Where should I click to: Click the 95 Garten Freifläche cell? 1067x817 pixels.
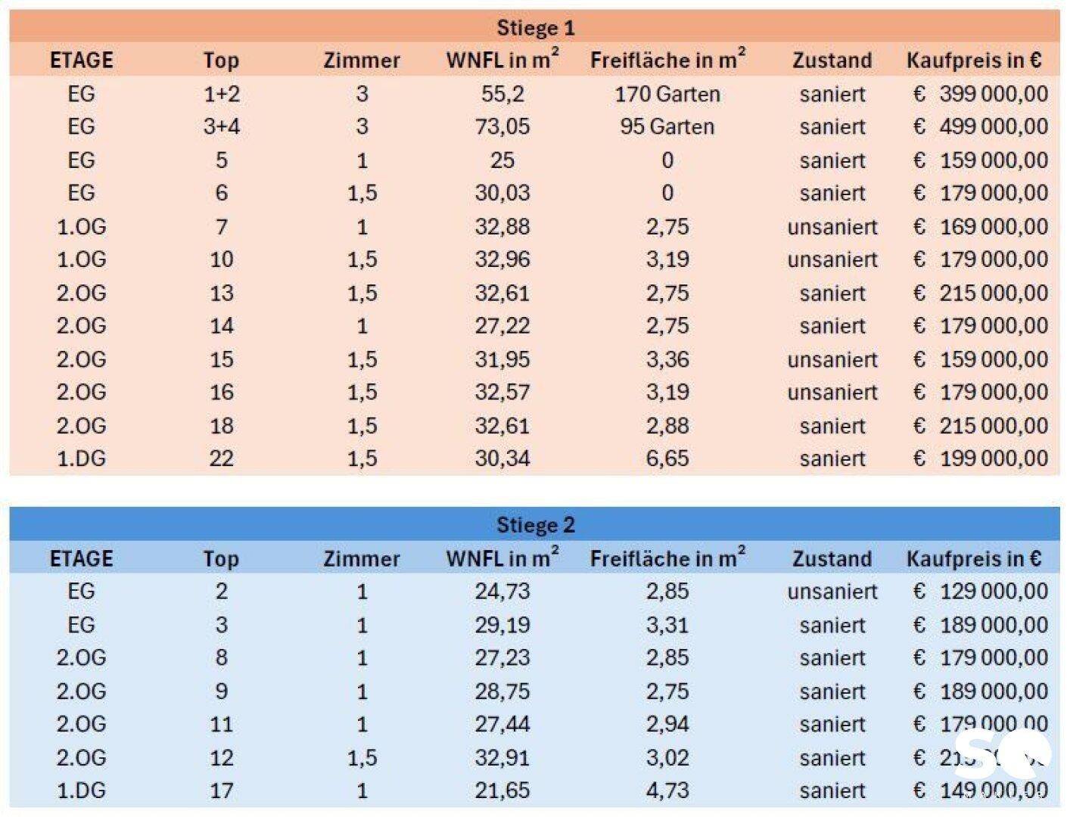[x=667, y=127]
